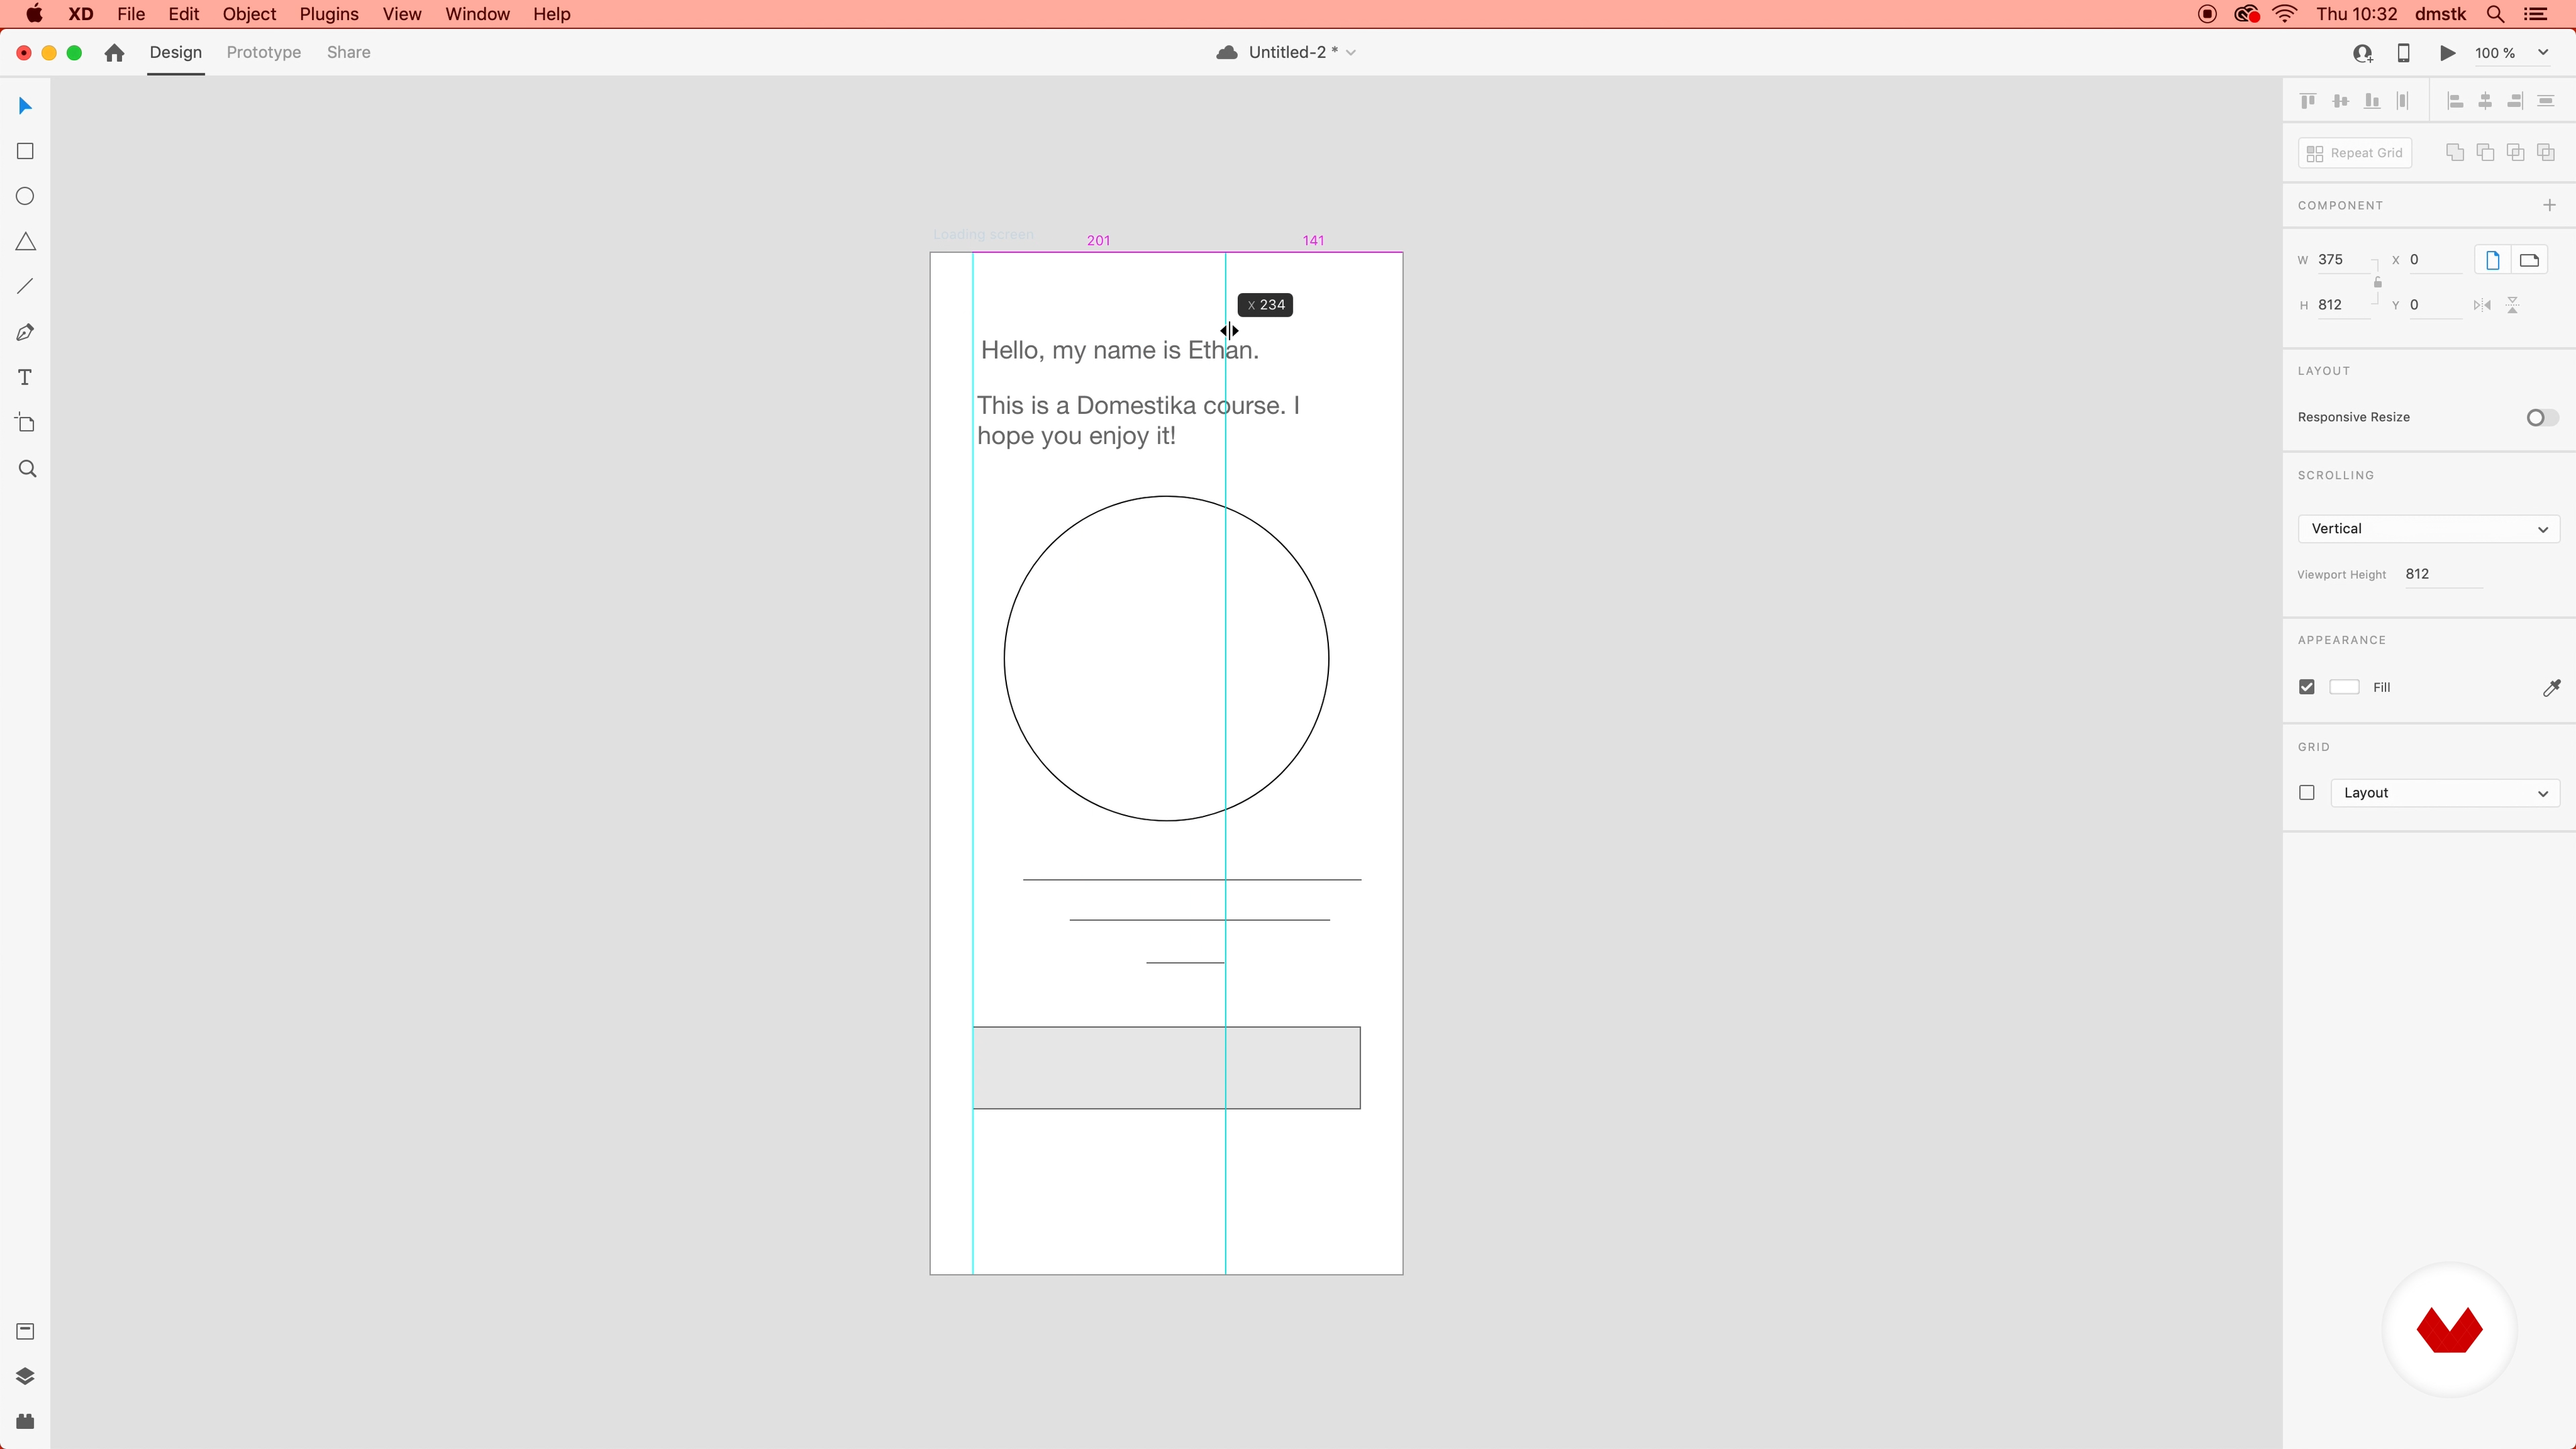Toggle the width-height aspect lock

[x=2378, y=282]
